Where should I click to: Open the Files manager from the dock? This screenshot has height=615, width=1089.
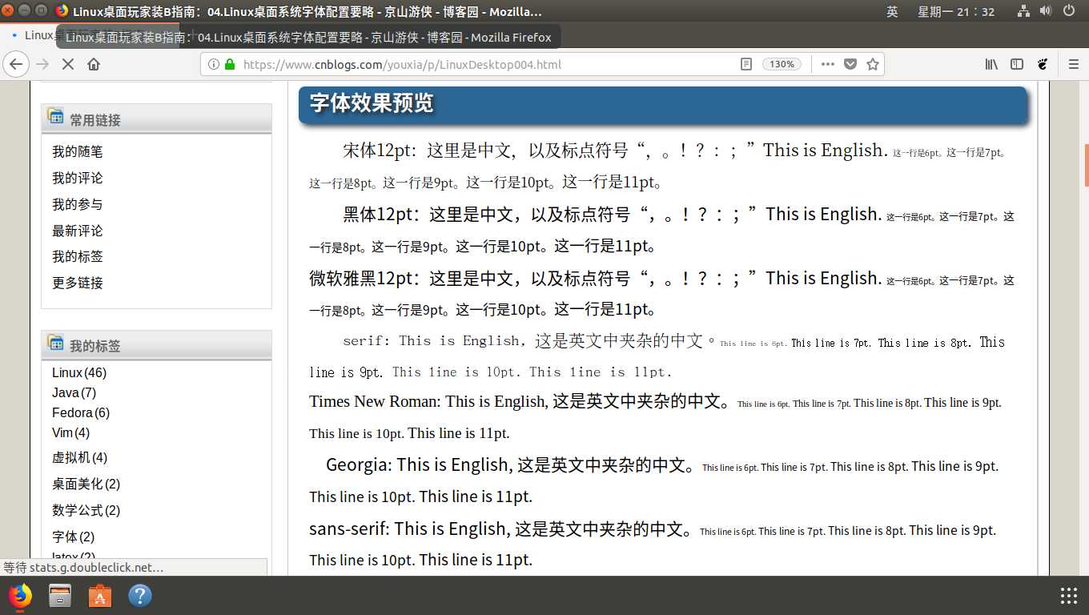tap(60, 596)
